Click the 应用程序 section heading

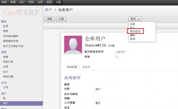(72, 78)
